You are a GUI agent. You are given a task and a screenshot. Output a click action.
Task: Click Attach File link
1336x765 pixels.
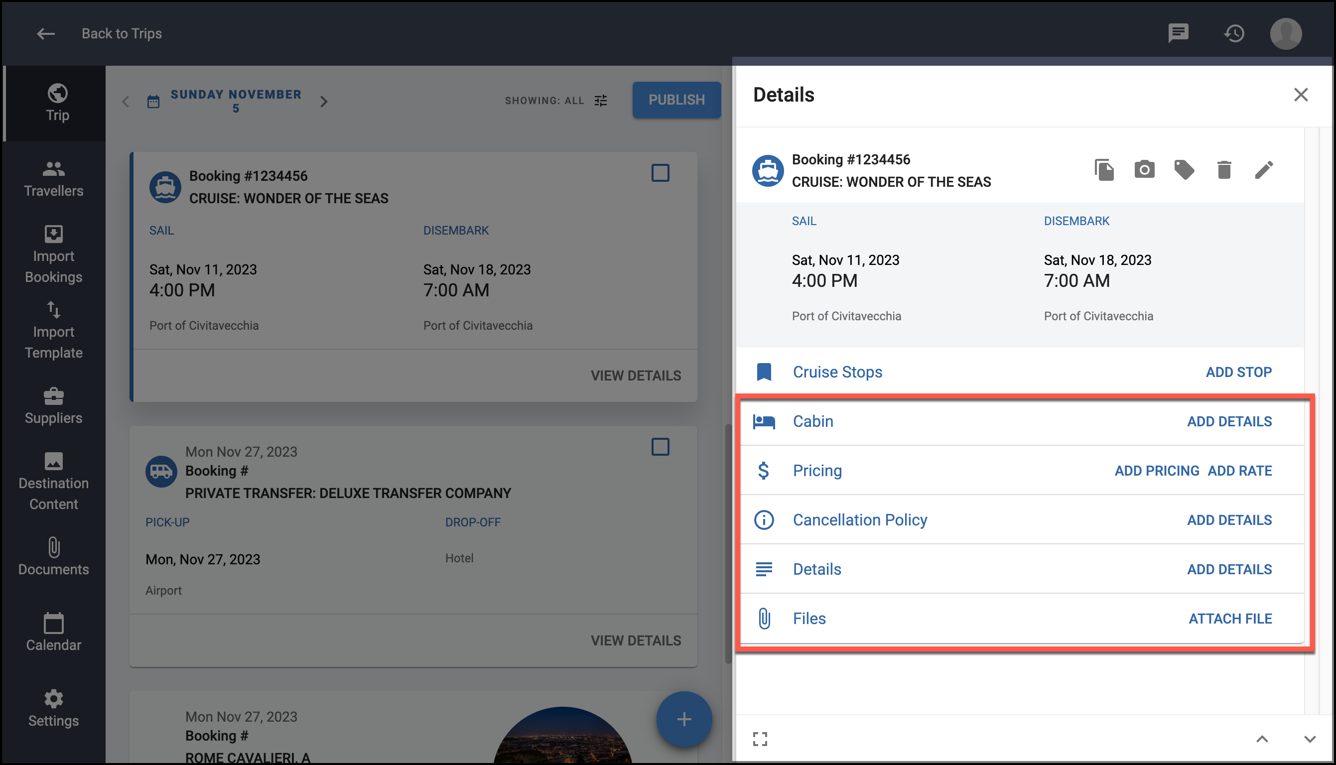click(1230, 619)
